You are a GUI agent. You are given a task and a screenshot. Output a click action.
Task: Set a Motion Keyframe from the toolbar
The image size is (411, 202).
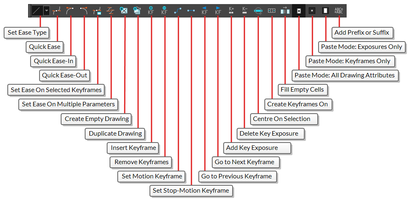click(178, 11)
